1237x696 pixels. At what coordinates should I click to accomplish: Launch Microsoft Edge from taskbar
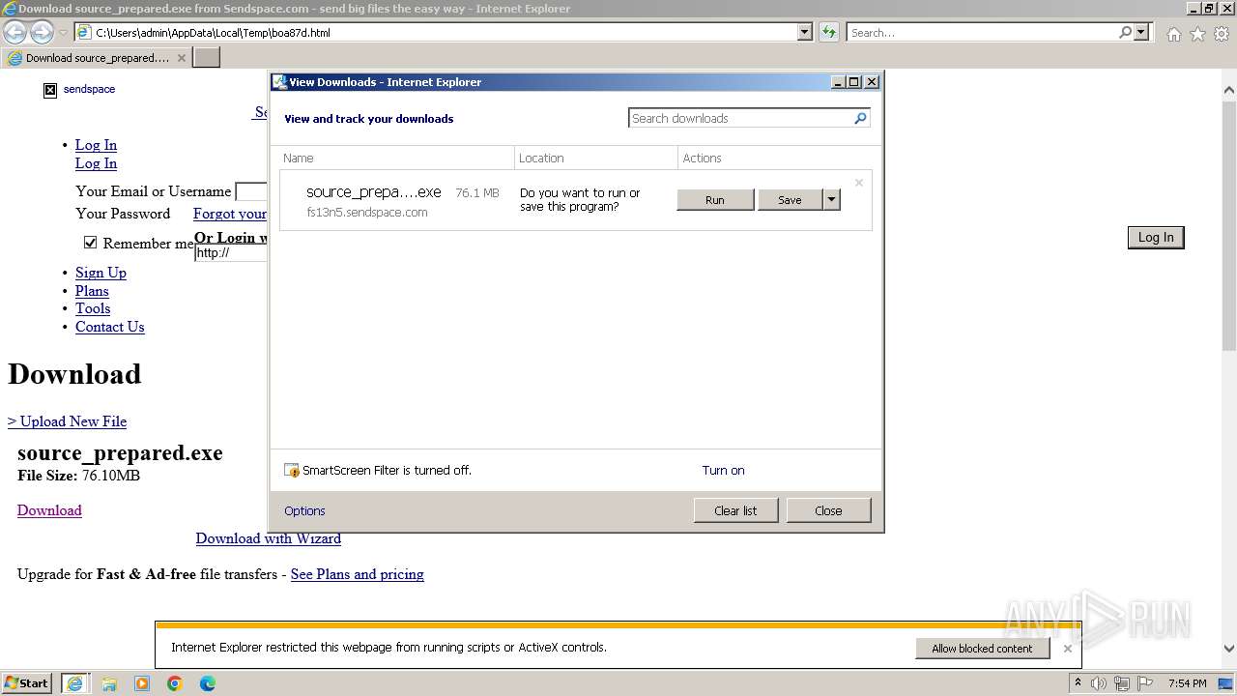208,683
